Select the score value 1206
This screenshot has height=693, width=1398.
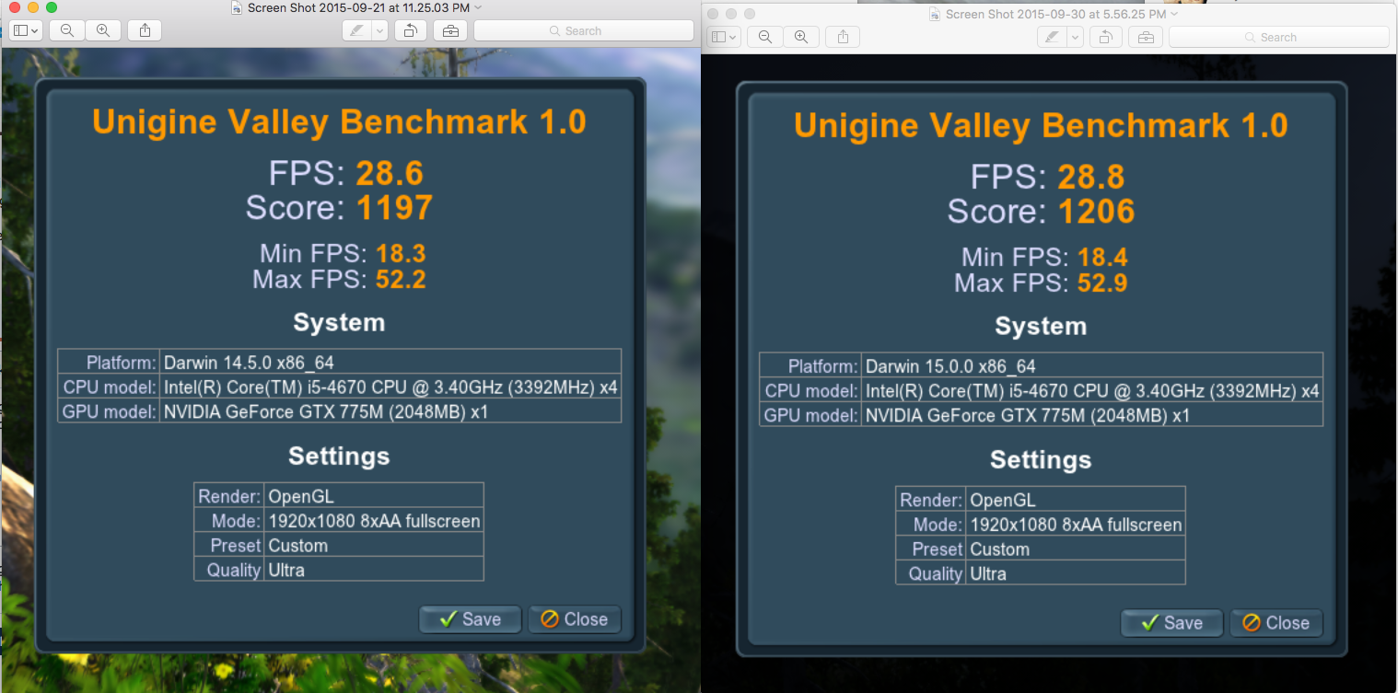(x=1096, y=212)
